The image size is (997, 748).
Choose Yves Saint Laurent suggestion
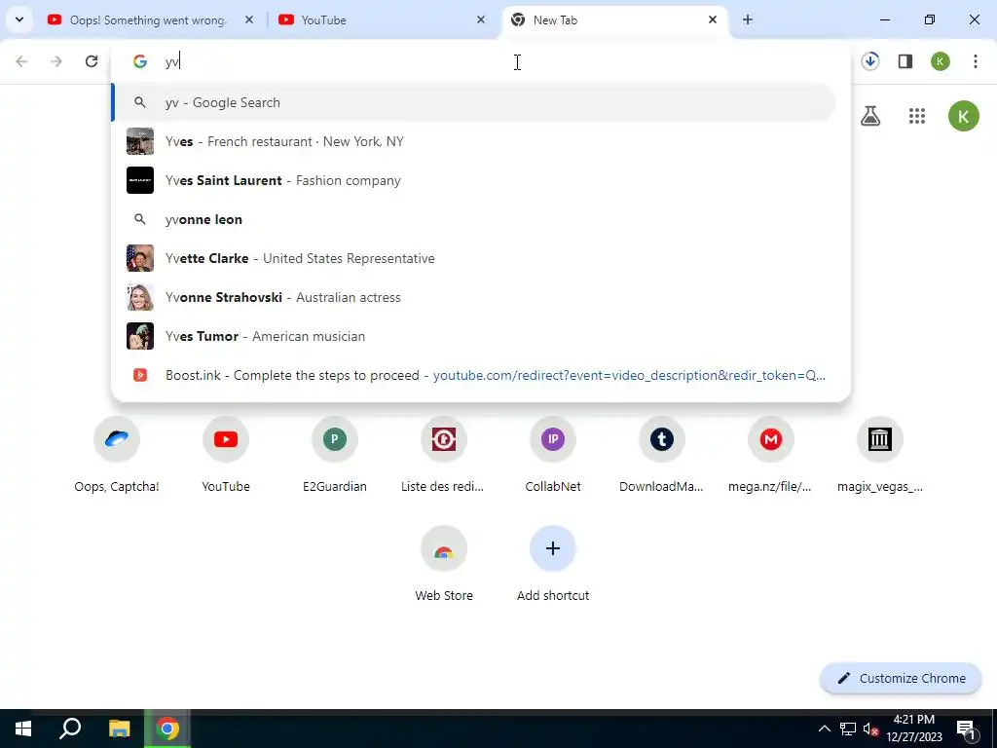click(x=474, y=180)
